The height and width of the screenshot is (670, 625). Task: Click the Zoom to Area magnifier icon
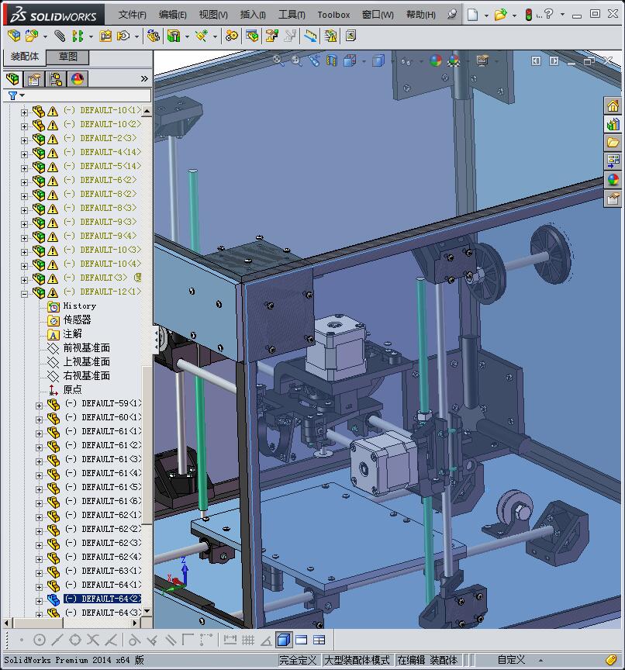point(296,60)
